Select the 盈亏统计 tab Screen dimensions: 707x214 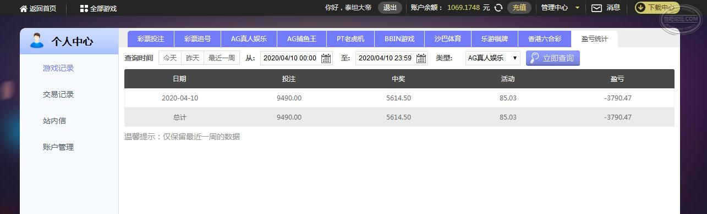(x=595, y=39)
